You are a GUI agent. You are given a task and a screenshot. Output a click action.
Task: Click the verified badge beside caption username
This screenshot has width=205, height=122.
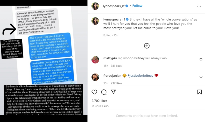point(127,19)
